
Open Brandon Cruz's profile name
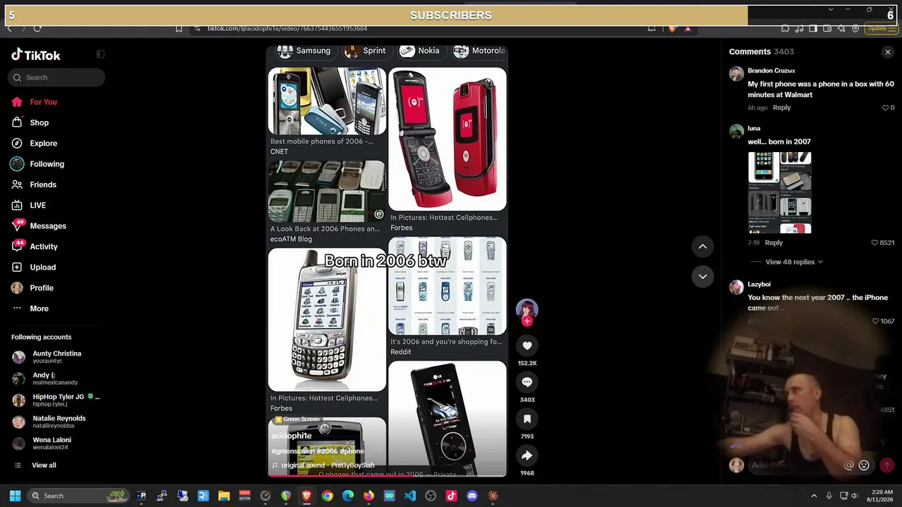[771, 71]
